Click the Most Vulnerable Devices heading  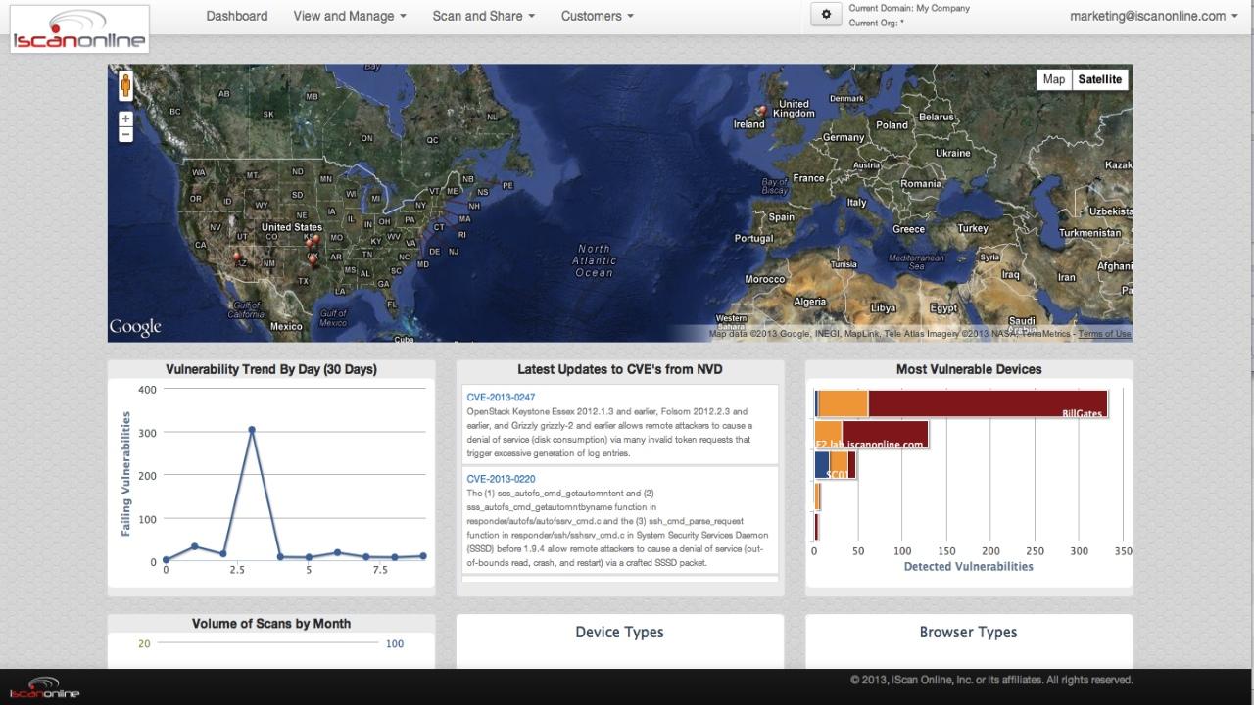[x=969, y=369]
